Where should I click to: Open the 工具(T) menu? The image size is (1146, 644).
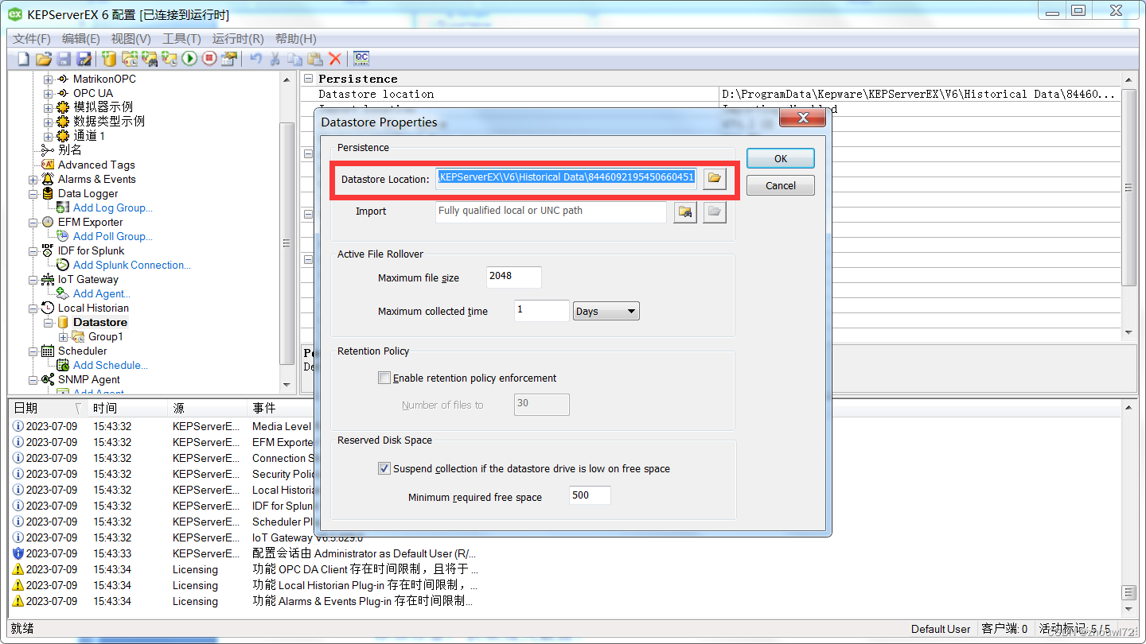(181, 38)
